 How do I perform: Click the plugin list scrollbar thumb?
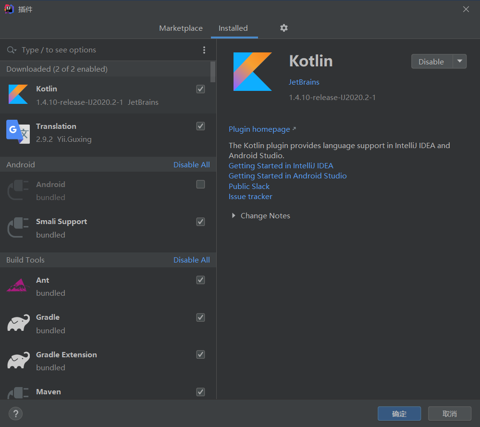pos(213,72)
